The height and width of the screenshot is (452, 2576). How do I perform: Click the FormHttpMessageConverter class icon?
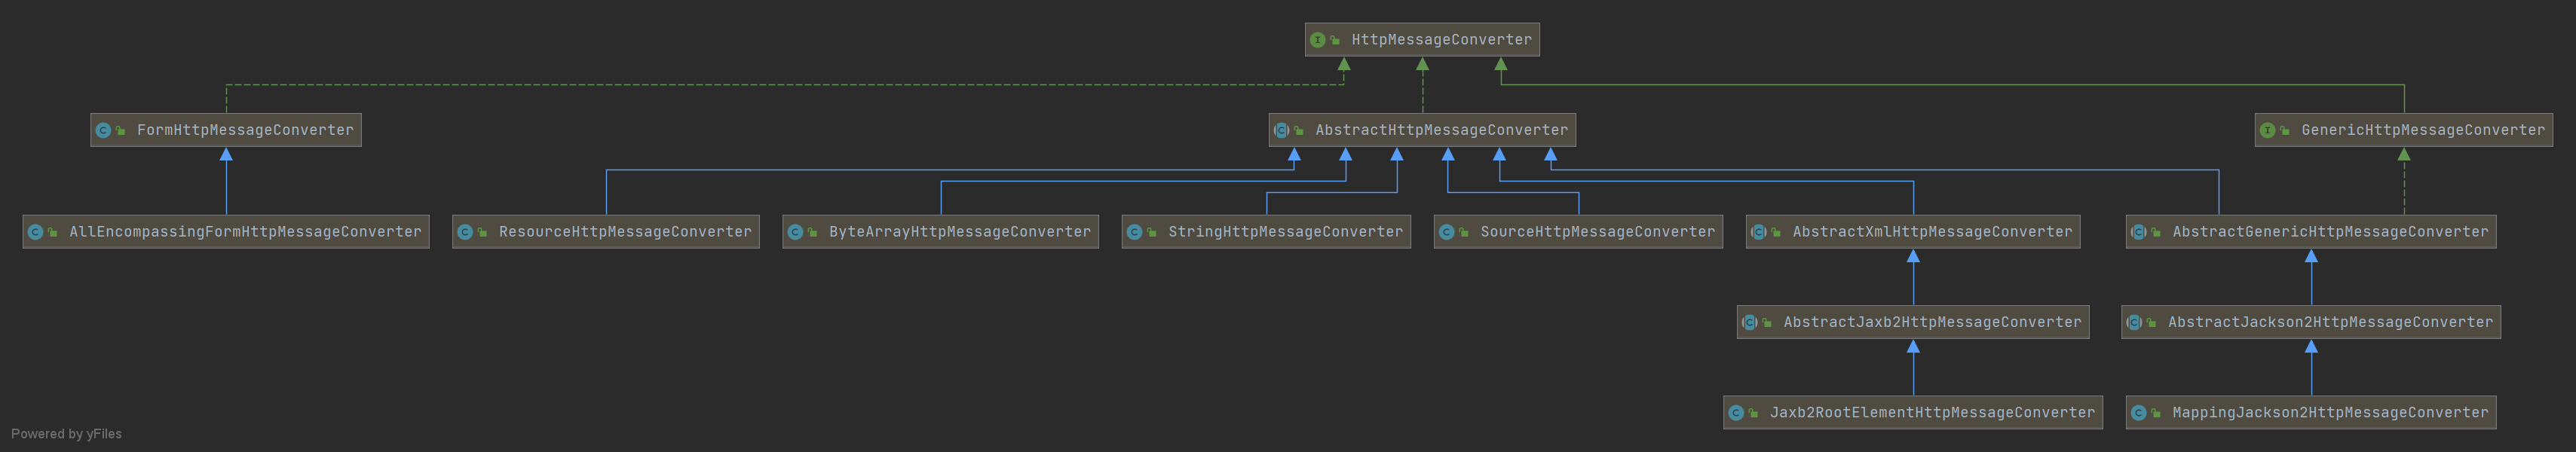(x=103, y=130)
